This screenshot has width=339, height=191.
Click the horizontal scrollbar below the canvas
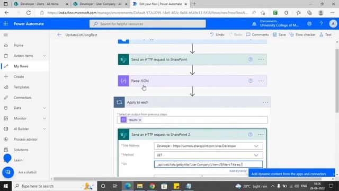tap(187, 179)
